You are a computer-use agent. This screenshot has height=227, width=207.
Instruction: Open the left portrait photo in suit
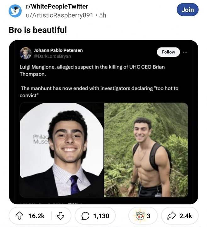(62, 150)
